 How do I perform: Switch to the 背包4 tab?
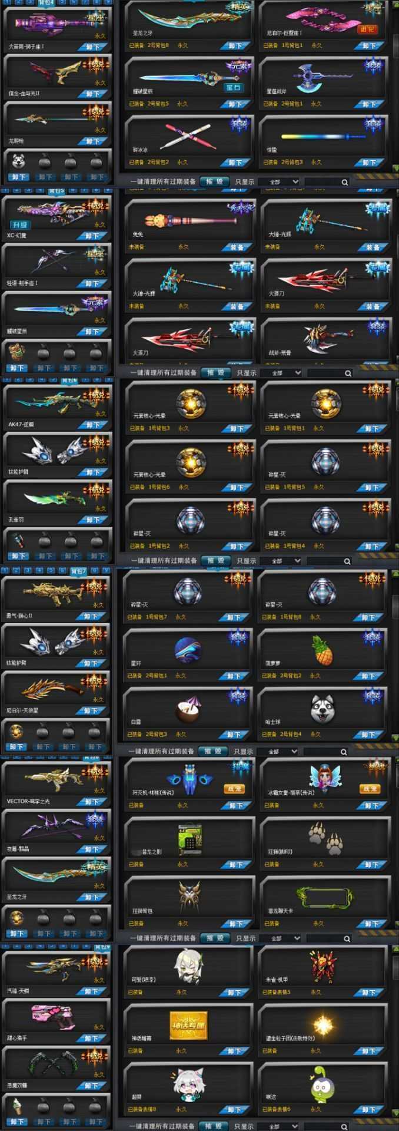click(46, 2)
